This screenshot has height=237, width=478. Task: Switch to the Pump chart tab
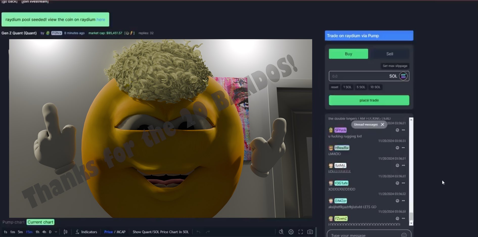pos(13,222)
